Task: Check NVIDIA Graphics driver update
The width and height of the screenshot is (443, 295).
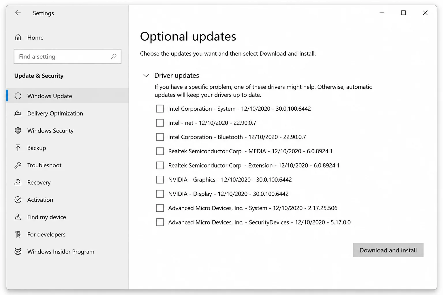Action: point(160,179)
